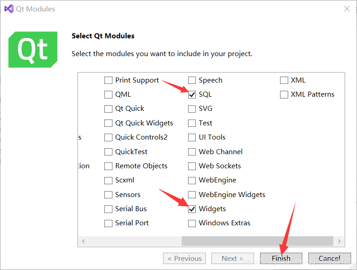This screenshot has height=270, width=357.
Task: Uncheck the Widgets module
Action: pyautogui.click(x=192, y=209)
